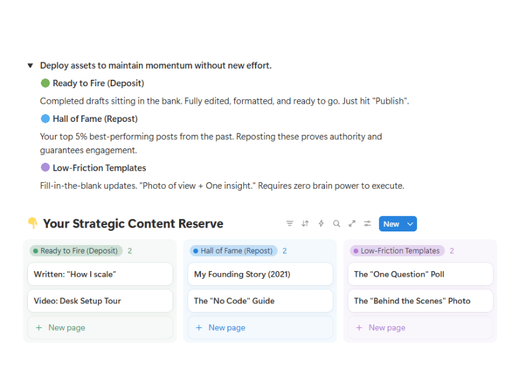Click the plus icon in Ready to Fire column

pos(38,328)
